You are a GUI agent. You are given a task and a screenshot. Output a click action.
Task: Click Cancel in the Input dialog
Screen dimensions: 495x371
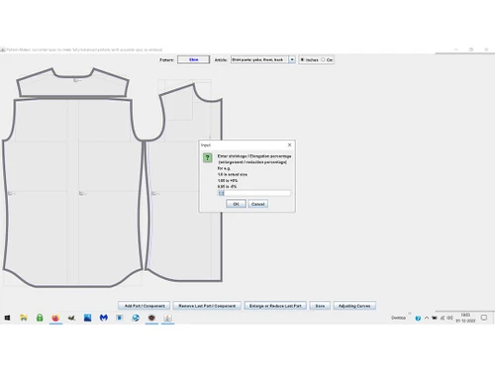[x=257, y=204]
